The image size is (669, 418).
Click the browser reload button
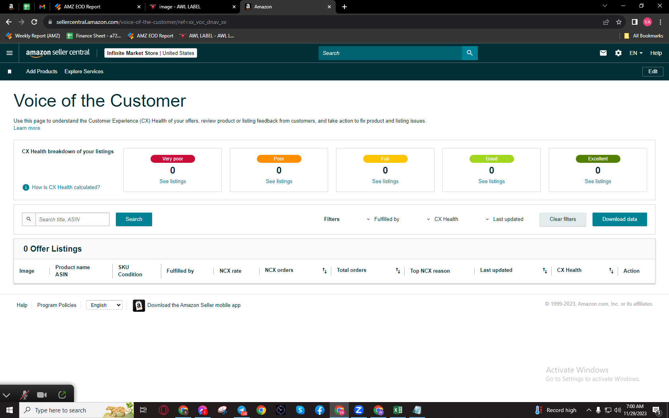click(34, 22)
